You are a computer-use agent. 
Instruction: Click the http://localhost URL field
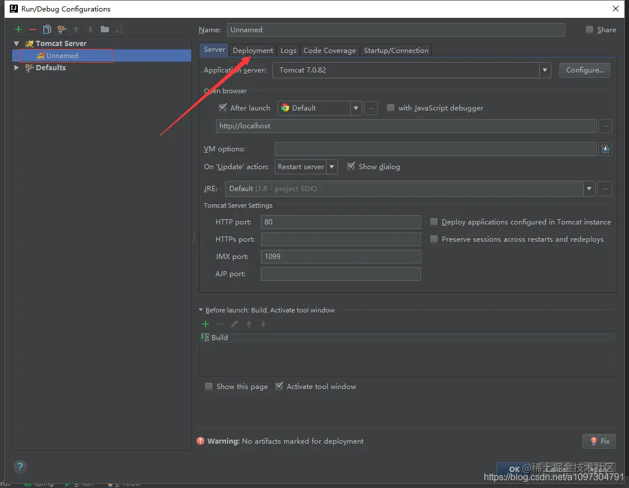click(406, 126)
